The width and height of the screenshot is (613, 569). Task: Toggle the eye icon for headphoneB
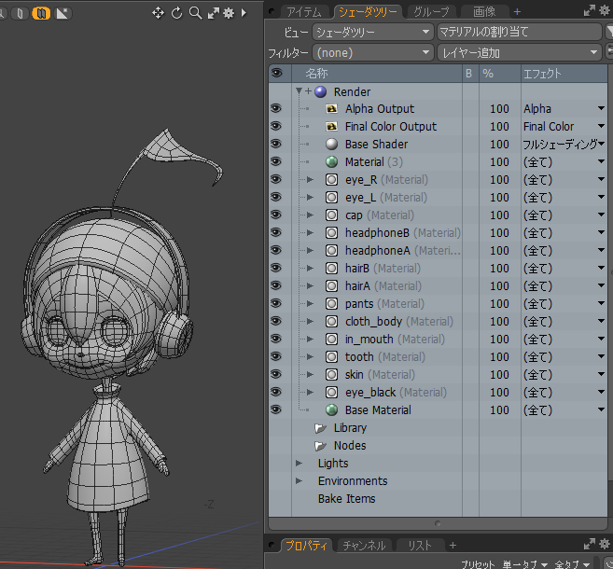276,233
